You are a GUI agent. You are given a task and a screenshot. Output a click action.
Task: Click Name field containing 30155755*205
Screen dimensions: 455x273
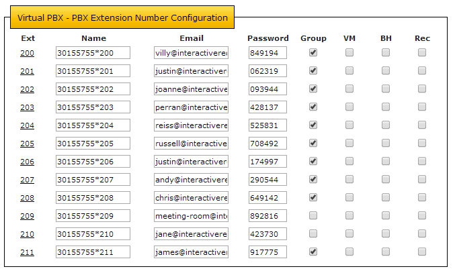click(93, 144)
